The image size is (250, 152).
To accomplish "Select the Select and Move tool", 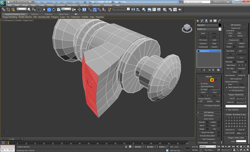I will (49, 9).
